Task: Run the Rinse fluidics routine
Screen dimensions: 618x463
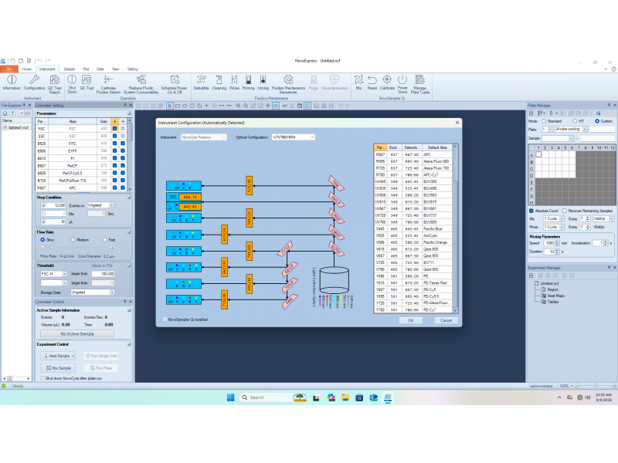Action: (235, 83)
